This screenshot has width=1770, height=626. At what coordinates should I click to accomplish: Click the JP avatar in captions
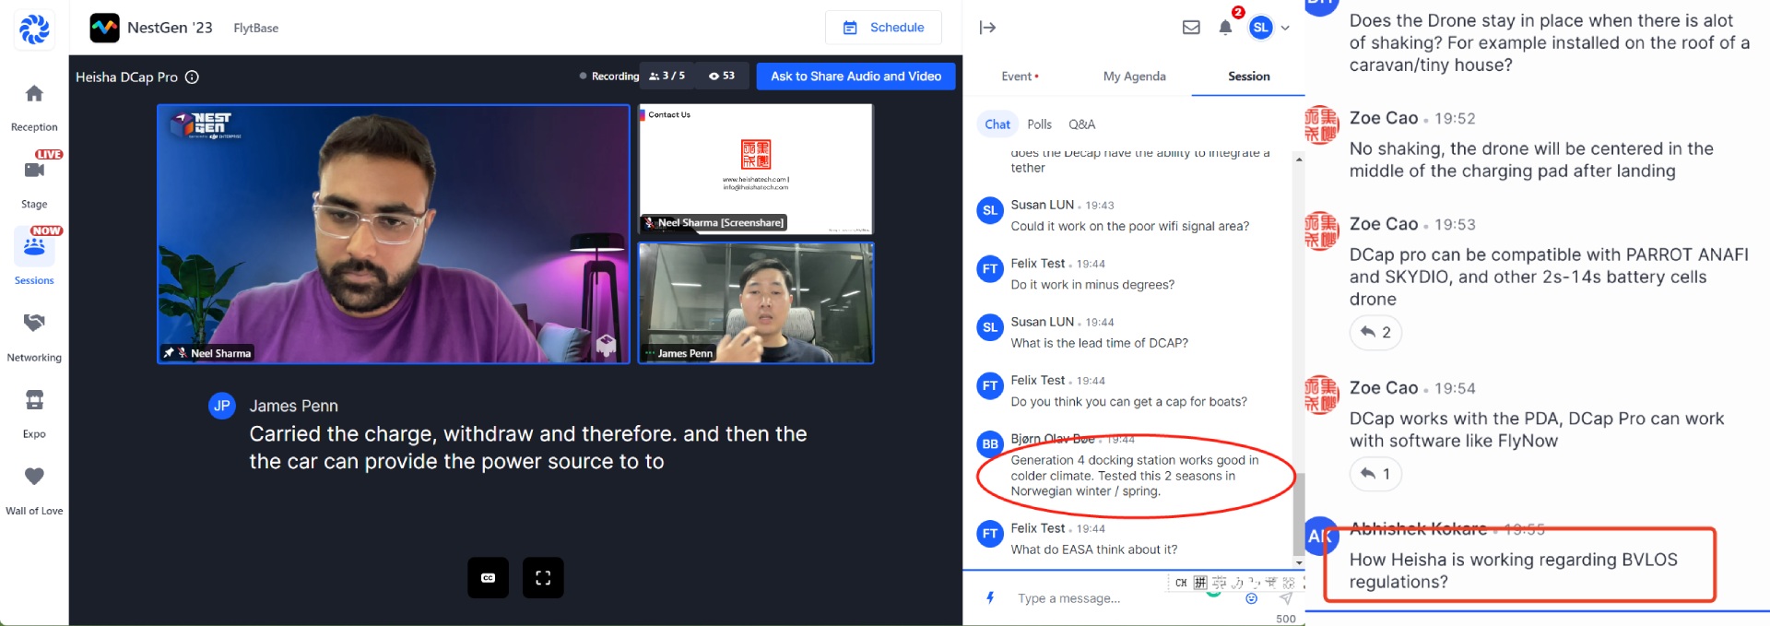(222, 406)
